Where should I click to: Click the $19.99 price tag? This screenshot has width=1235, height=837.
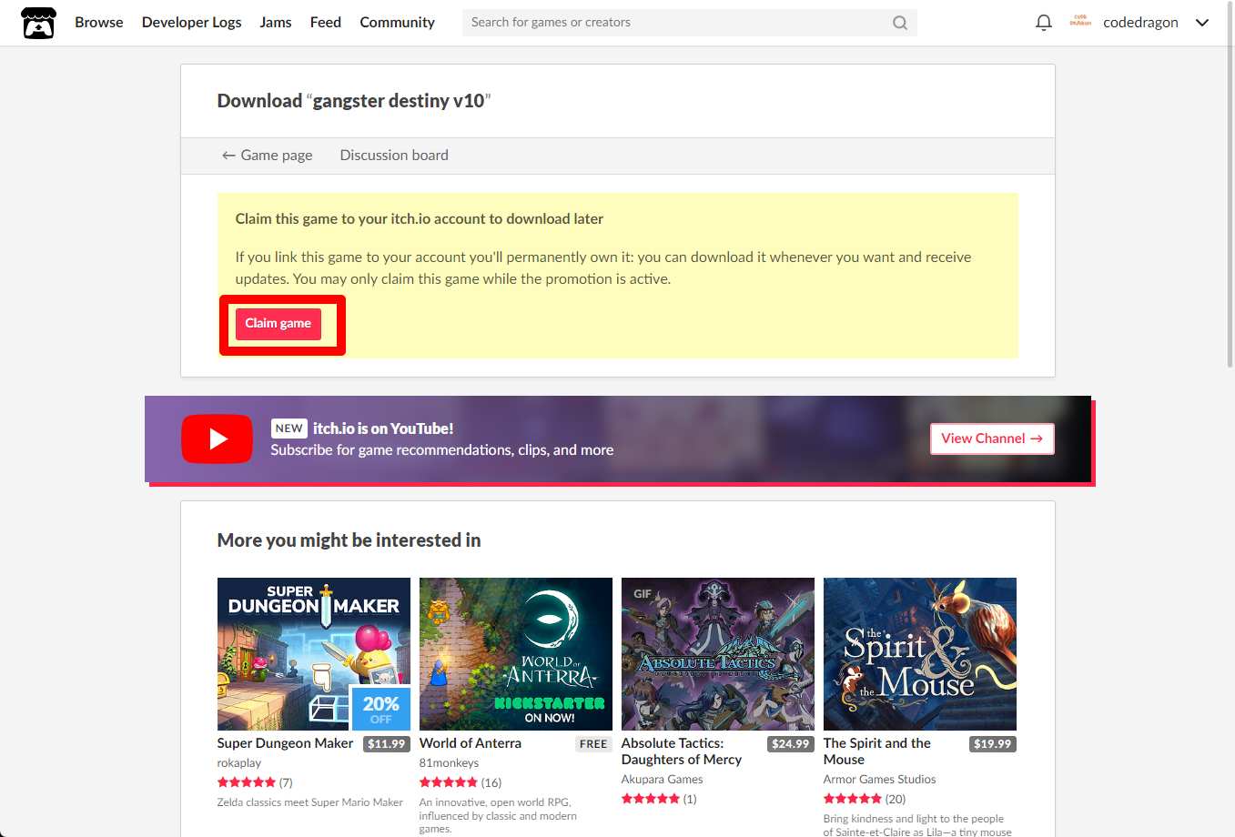[x=993, y=744]
